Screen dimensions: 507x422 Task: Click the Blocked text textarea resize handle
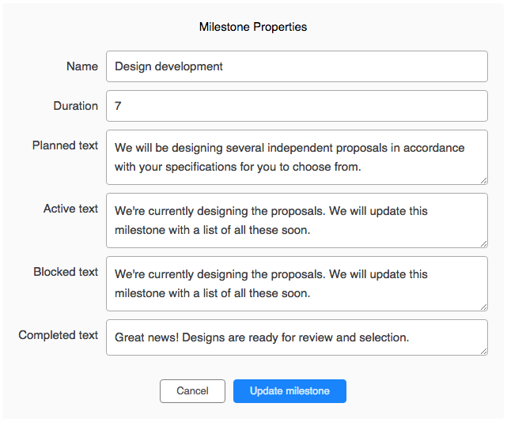[x=483, y=307]
